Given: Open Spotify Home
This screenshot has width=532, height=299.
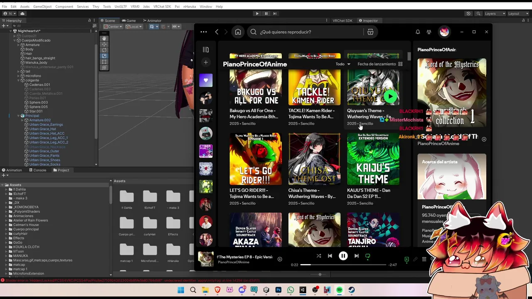Looking at the screenshot, I should pyautogui.click(x=238, y=32).
